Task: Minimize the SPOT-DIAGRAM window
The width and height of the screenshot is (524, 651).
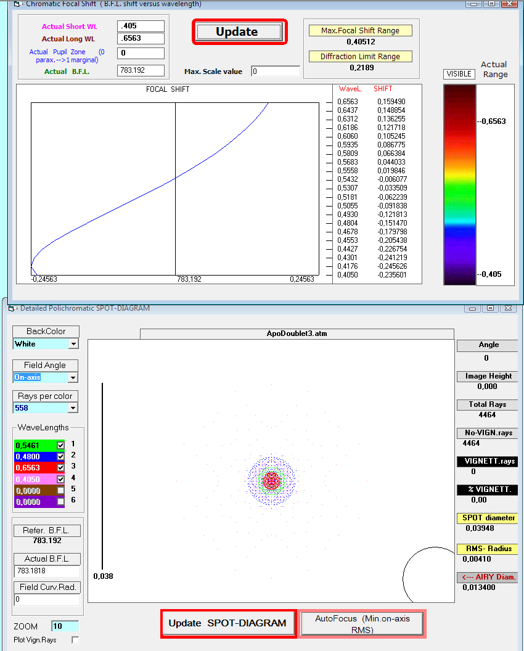Action: tap(472, 308)
